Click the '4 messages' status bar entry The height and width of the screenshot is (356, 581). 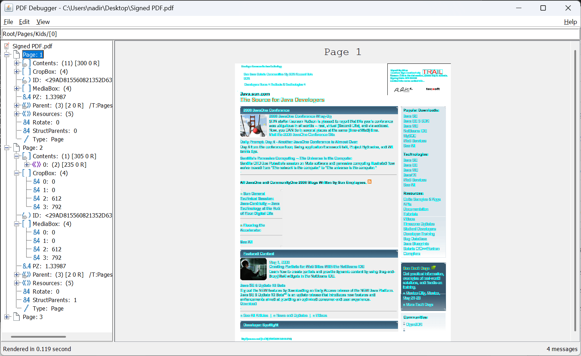point(562,349)
